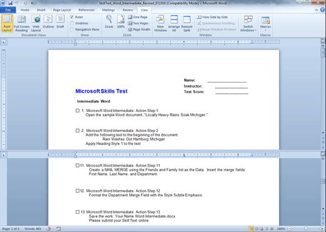Open the Zoom magnifier dialog

point(109,22)
